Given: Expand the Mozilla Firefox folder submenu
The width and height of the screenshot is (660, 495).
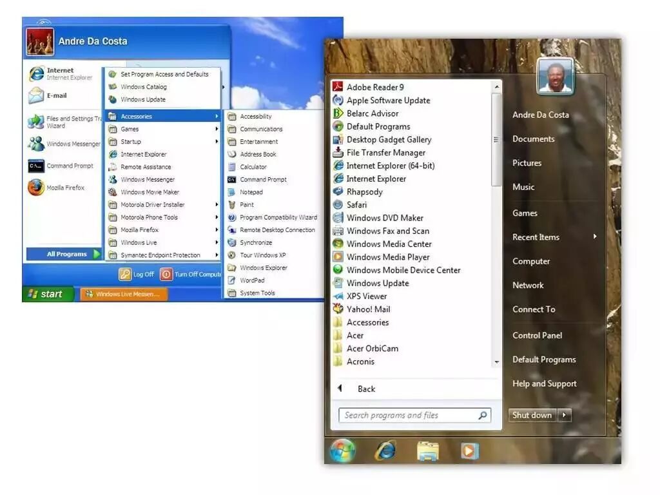Looking at the screenshot, I should [x=217, y=230].
